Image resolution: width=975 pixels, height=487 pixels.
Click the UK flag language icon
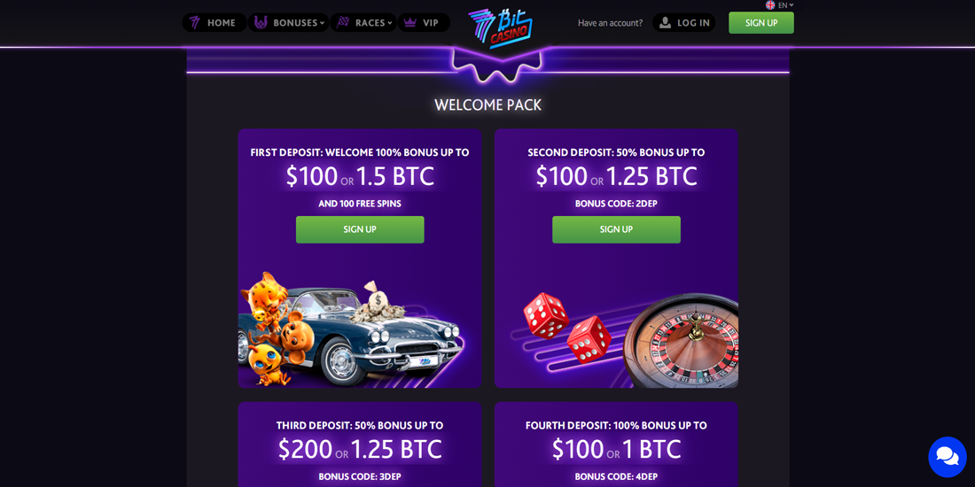point(769,5)
